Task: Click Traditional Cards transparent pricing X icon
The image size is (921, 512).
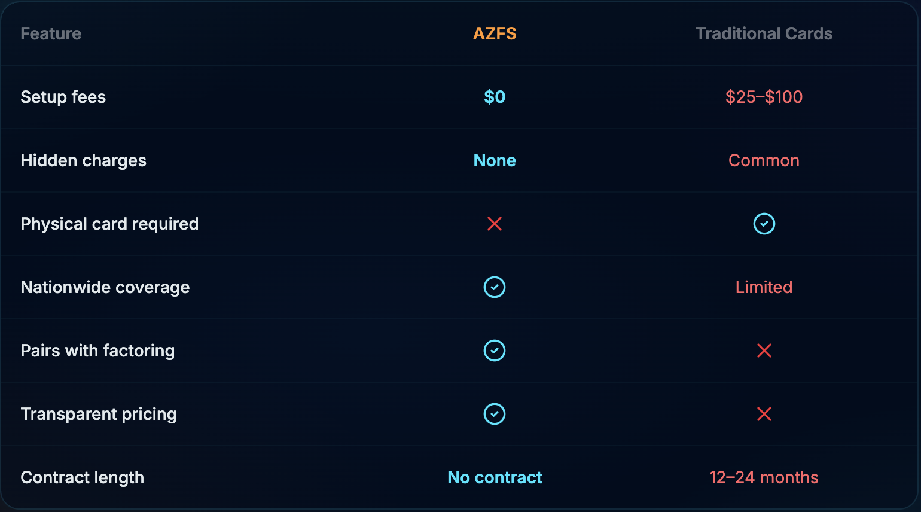Action: [x=764, y=414]
